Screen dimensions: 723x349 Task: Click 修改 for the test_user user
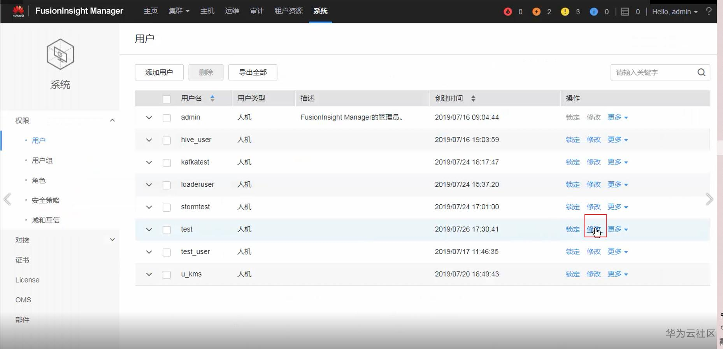point(594,252)
